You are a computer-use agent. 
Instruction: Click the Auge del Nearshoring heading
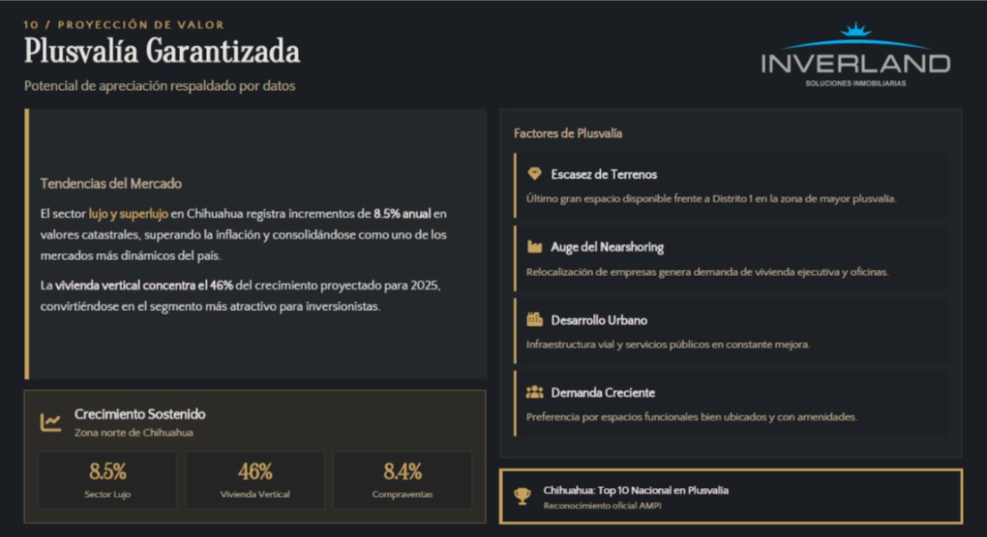coord(607,247)
